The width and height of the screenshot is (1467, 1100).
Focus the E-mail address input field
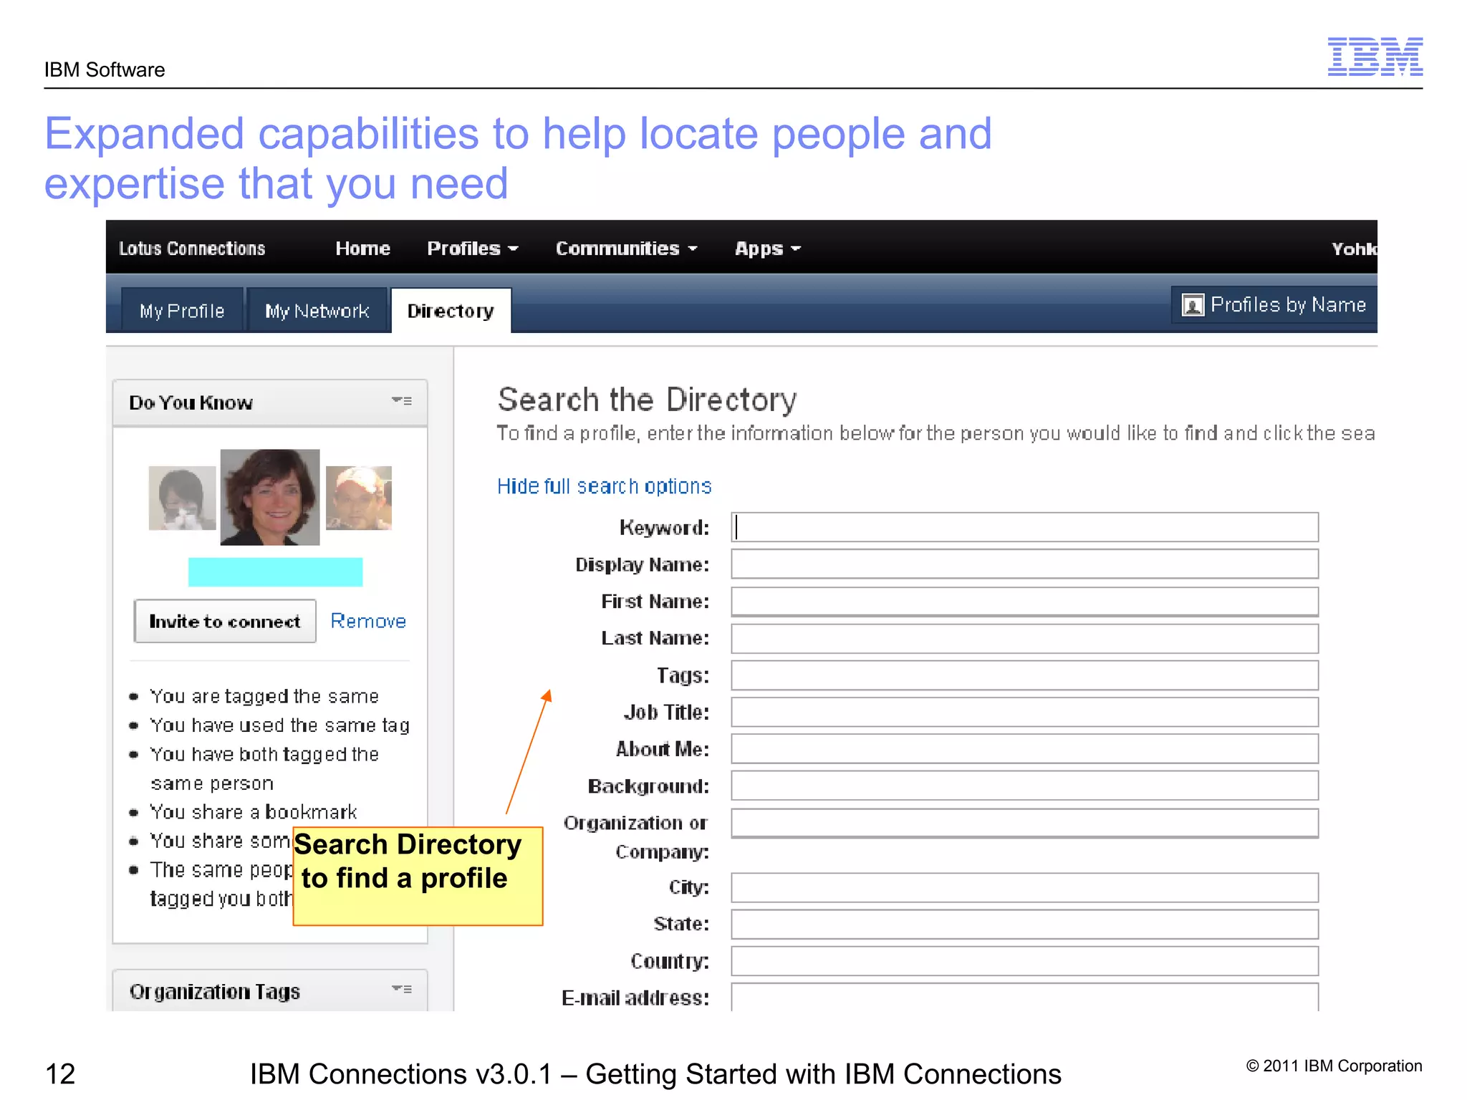[x=1024, y=997]
